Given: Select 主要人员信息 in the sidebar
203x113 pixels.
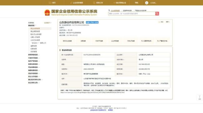Looking at the screenshot, I should click(35, 37).
